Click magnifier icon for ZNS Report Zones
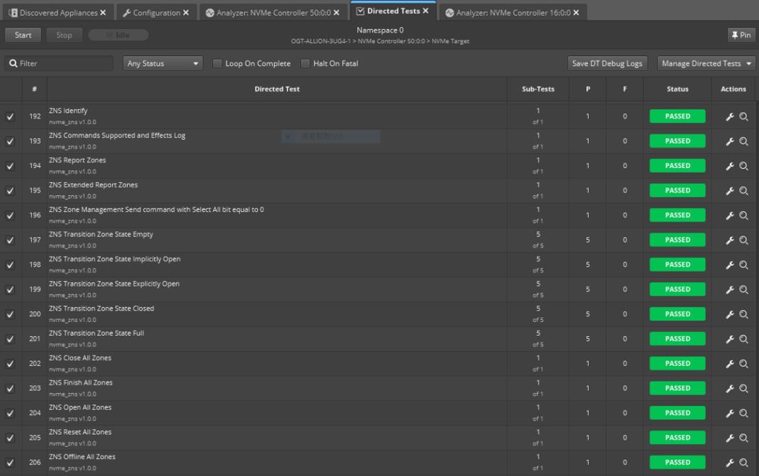759x476 pixels. pyautogui.click(x=743, y=166)
